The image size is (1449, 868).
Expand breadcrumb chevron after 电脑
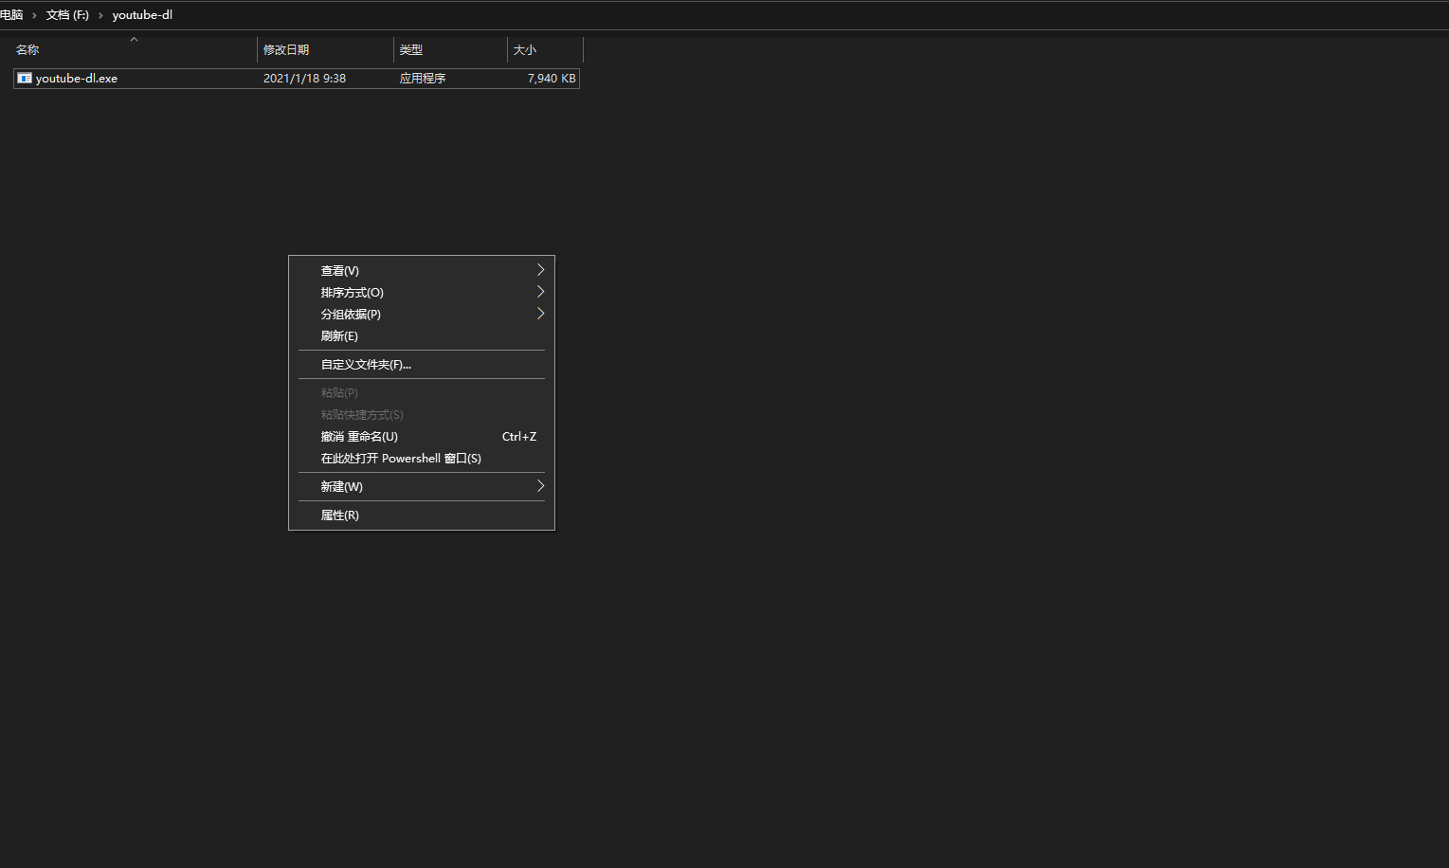tap(34, 15)
